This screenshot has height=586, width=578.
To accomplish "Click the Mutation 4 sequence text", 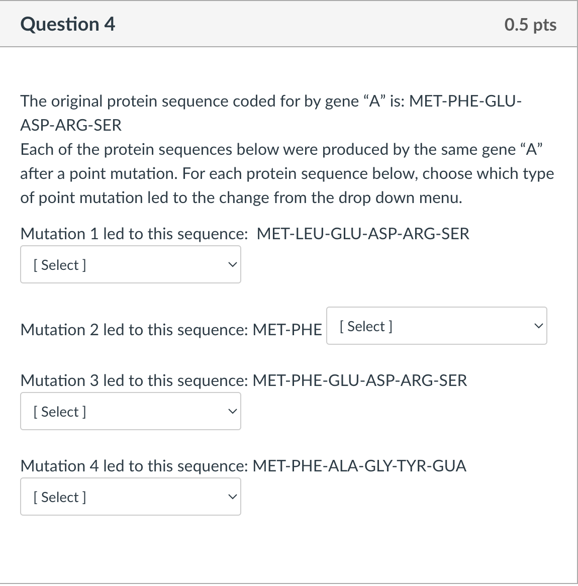I will [243, 466].
